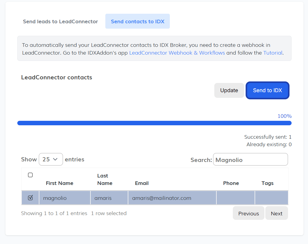Expand the Show entries dropdown
The height and width of the screenshot is (244, 308).
(51, 159)
